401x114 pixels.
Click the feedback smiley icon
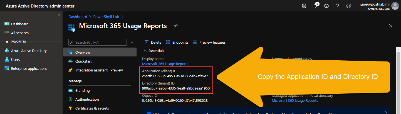click(349, 6)
